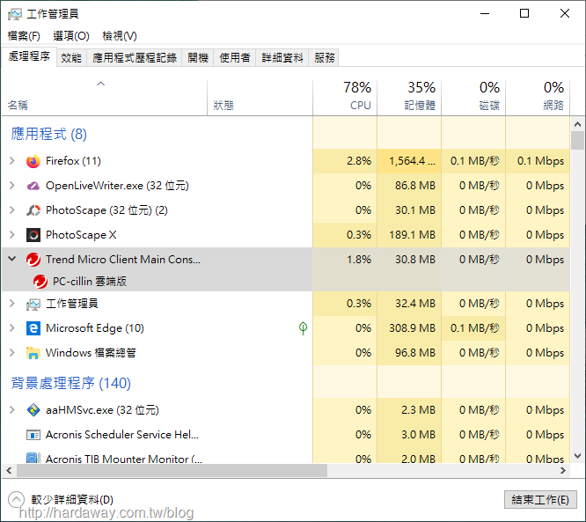This screenshot has width=586, height=522.
Task: Expand the PhotoScape (32 位元) (2) group
Action: pos(12,210)
